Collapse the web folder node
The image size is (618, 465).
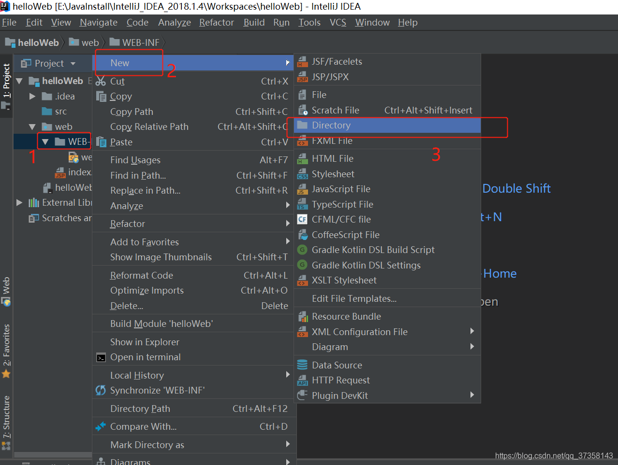32,127
